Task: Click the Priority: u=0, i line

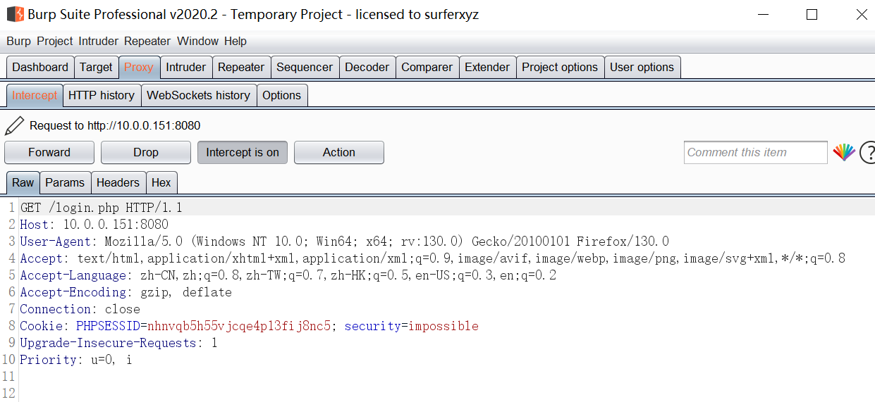Action: coord(76,360)
